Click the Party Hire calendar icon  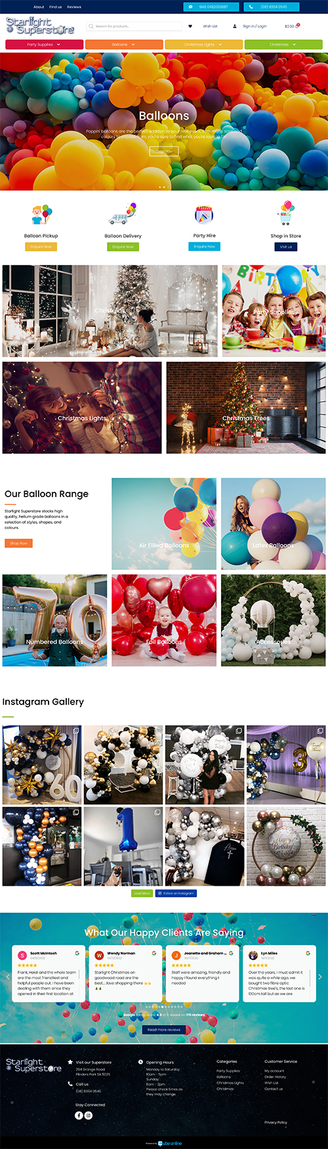pos(204,215)
